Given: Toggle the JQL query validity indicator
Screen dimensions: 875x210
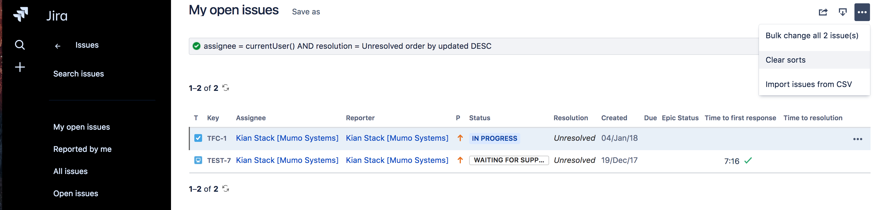Looking at the screenshot, I should [x=196, y=46].
